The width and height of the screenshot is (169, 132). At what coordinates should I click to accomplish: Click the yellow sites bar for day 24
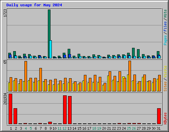click(123, 84)
